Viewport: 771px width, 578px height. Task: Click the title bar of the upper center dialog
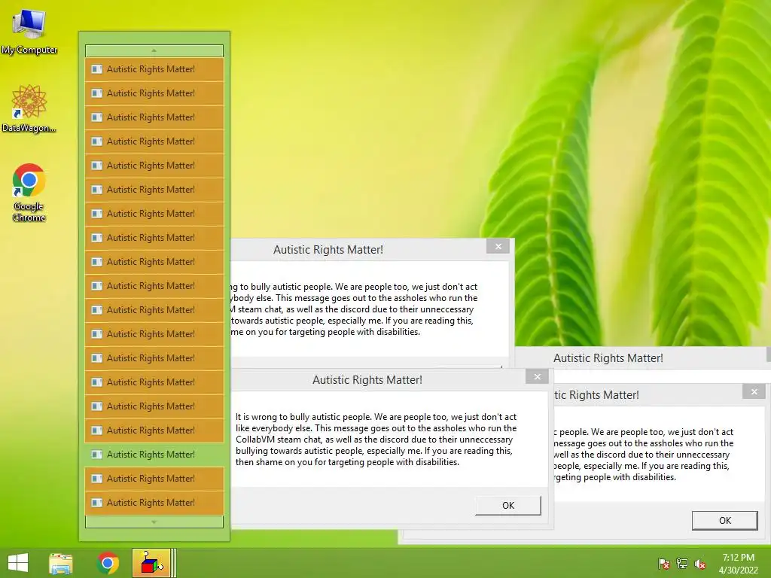click(x=328, y=250)
